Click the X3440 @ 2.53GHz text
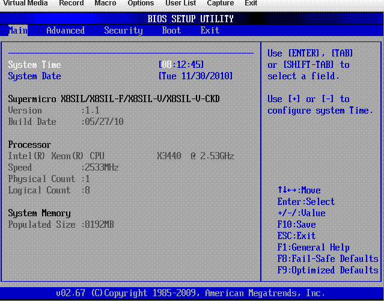The height and width of the screenshot is (301, 384). 195,156
